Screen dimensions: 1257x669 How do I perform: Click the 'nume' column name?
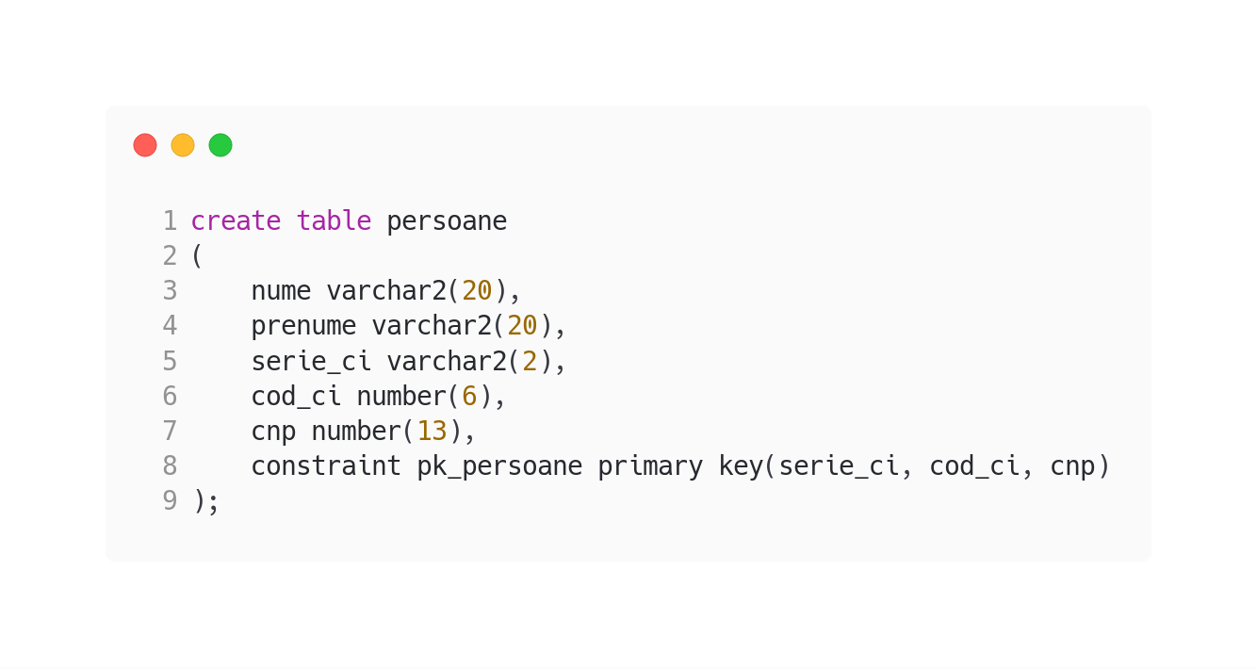(281, 291)
